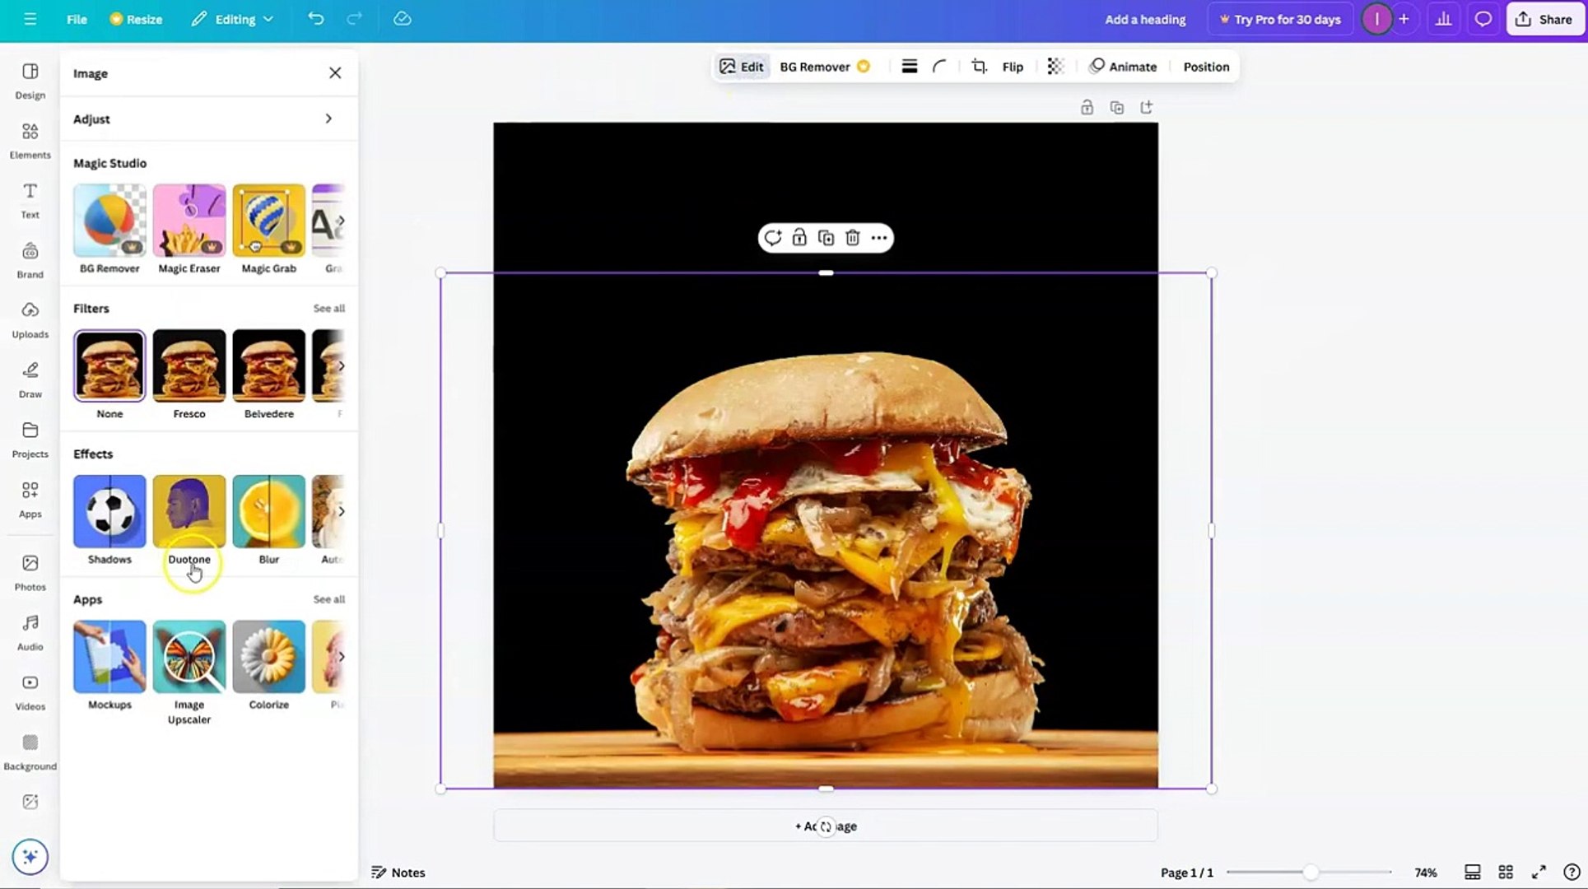Switch to the Edit tab
Screen dimensions: 1588x889
(x=740, y=66)
